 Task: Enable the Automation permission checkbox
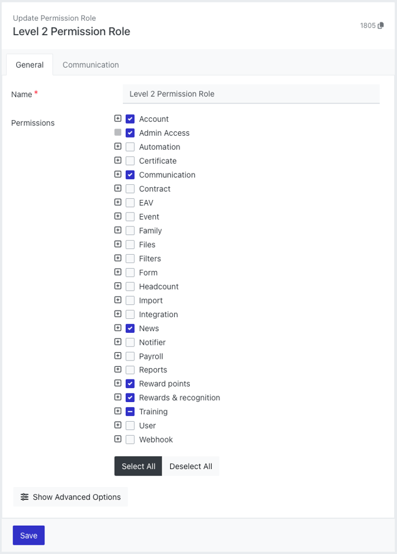[130, 147]
